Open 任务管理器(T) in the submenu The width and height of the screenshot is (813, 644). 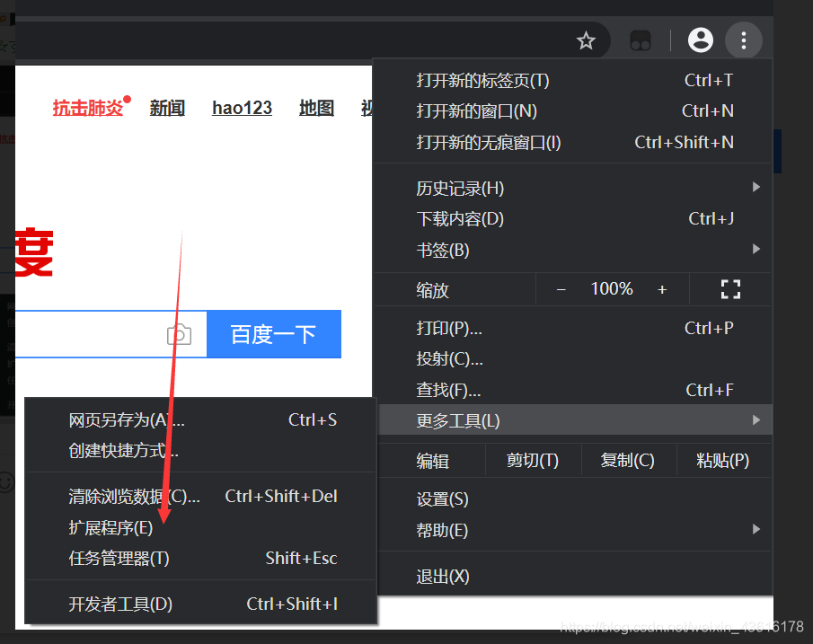[200, 558]
